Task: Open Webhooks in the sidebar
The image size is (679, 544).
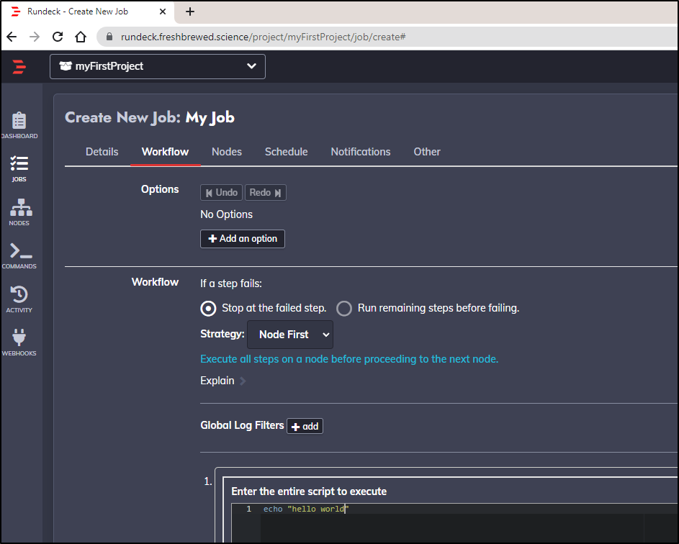Action: [19, 343]
